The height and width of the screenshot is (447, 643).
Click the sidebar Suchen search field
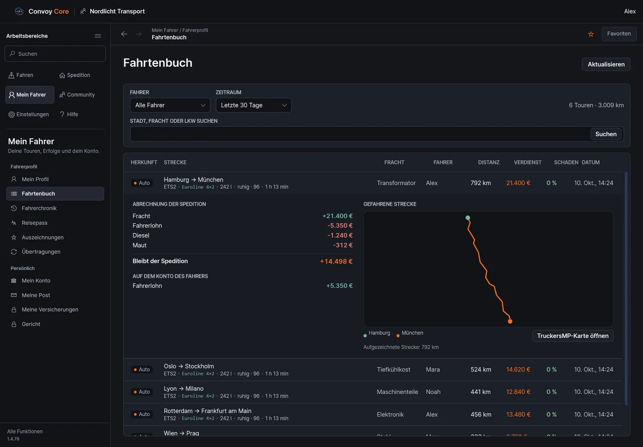[55, 54]
